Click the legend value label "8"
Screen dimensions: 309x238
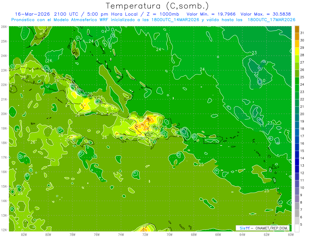(x=302, y=202)
